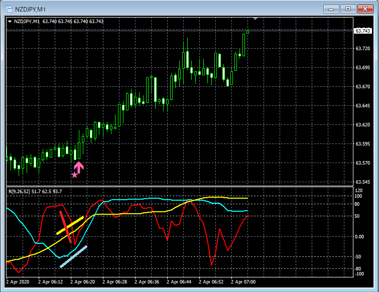Minimize the NZDJPY,M1 chart window
The height and width of the screenshot is (292, 379).
pos(331,9)
